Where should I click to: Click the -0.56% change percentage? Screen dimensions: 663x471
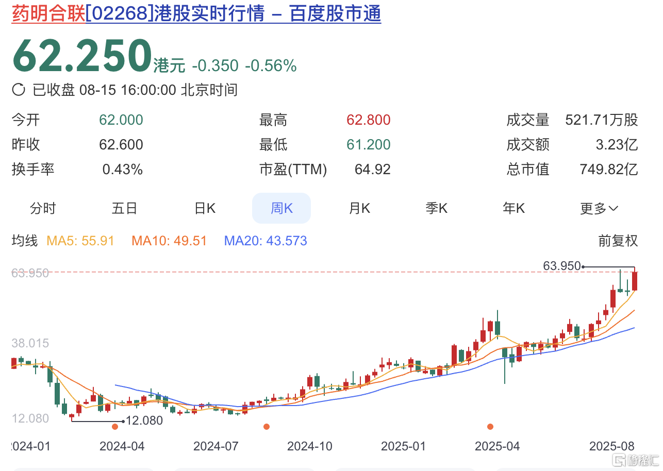tap(271, 65)
